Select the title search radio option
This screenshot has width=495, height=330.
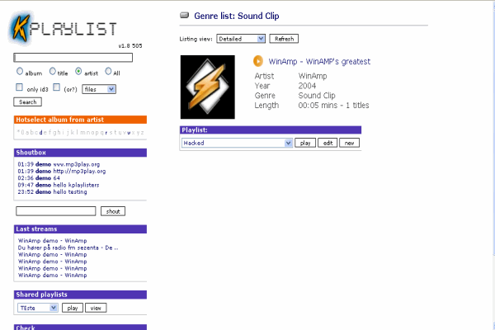click(53, 72)
